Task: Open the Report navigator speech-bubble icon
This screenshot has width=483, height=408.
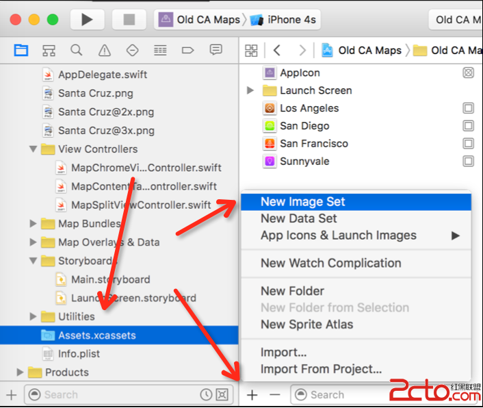Action: [216, 50]
